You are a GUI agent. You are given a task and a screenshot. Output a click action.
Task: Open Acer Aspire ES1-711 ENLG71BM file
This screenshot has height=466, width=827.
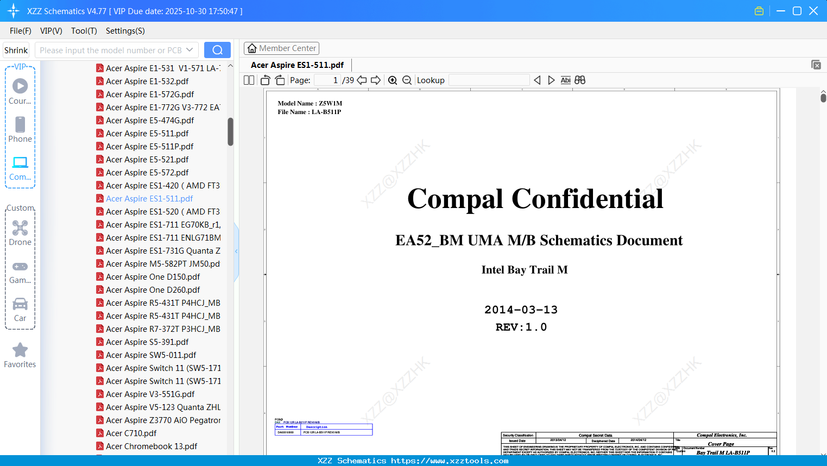click(158, 238)
